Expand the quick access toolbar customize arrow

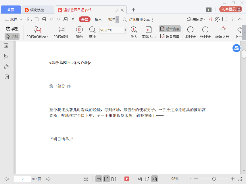pyautogui.click(x=73, y=20)
